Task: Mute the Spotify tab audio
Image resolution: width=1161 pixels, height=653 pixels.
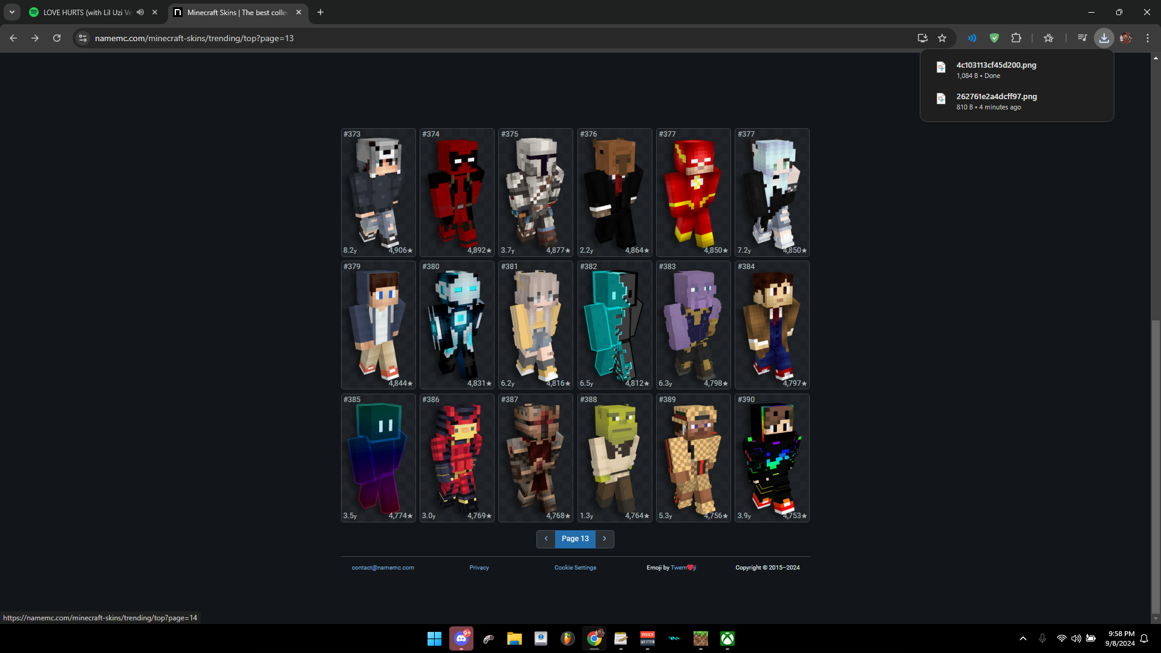Action: (140, 12)
